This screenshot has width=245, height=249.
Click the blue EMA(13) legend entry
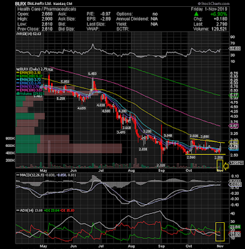tap(29, 83)
